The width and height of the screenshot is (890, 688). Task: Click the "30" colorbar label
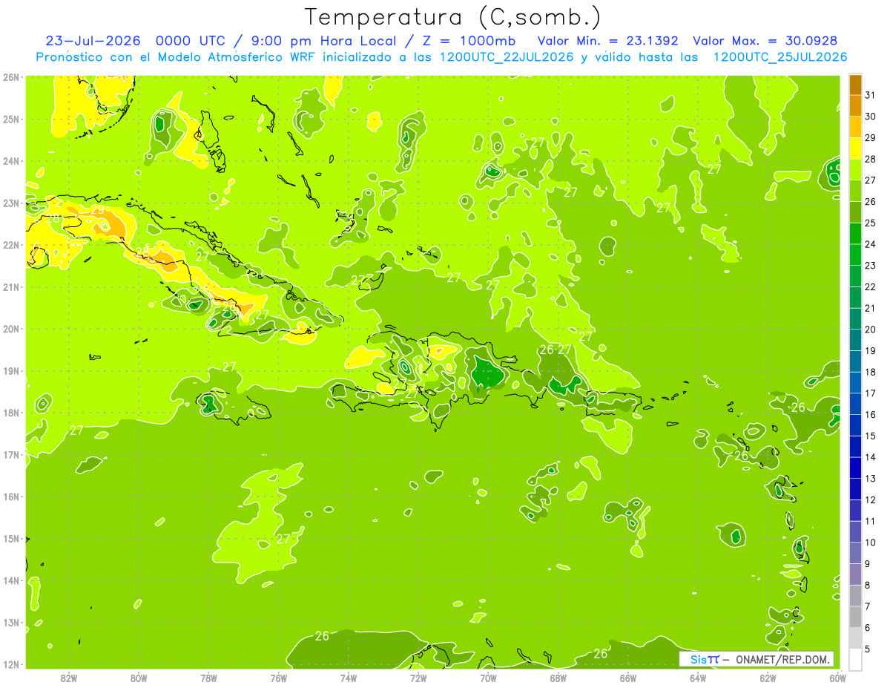pyautogui.click(x=870, y=116)
